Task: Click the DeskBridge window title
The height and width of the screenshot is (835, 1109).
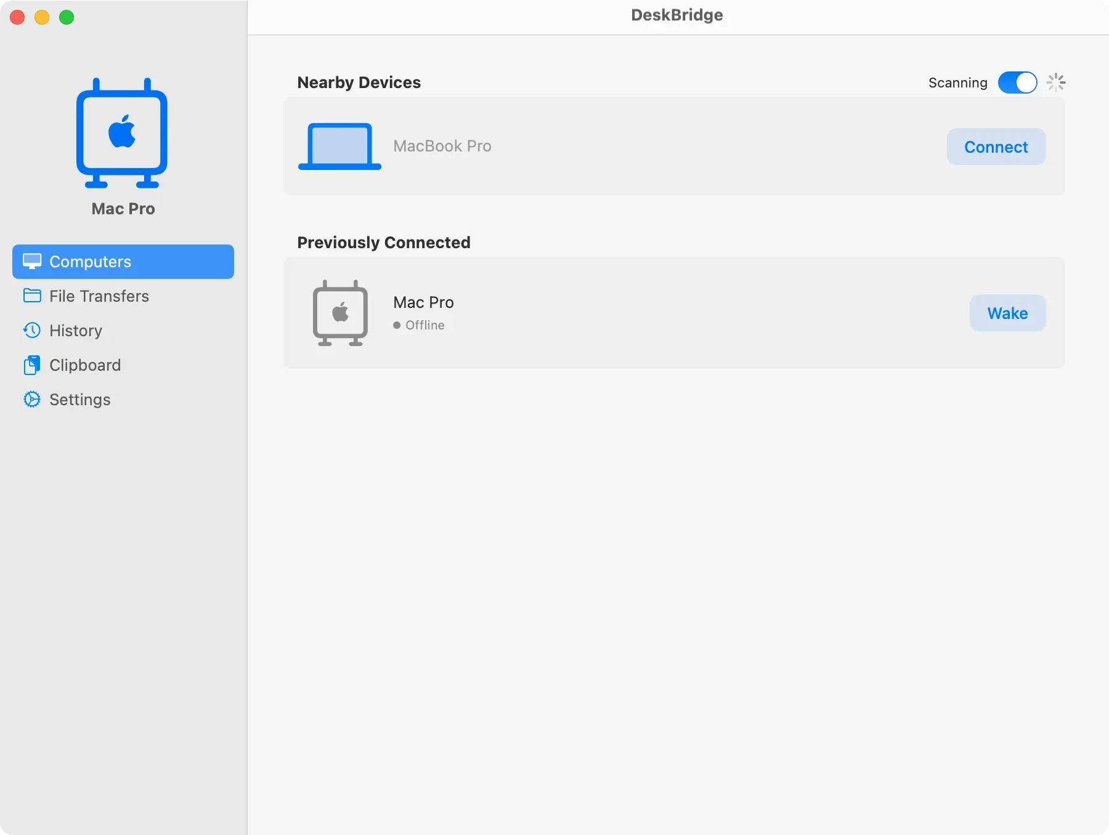Action: point(677,15)
